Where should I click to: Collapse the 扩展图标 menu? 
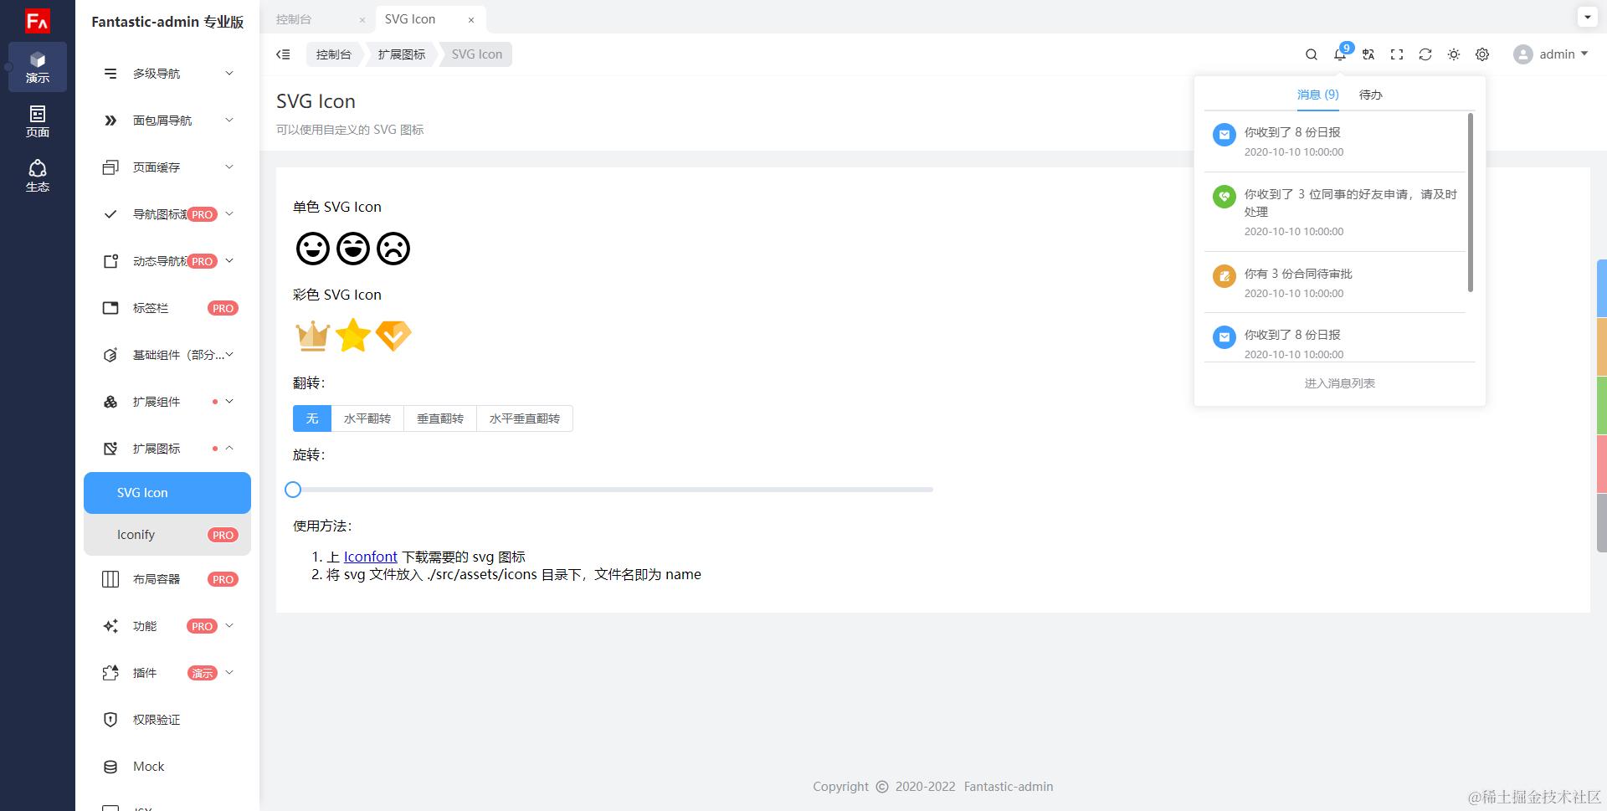[167, 449]
